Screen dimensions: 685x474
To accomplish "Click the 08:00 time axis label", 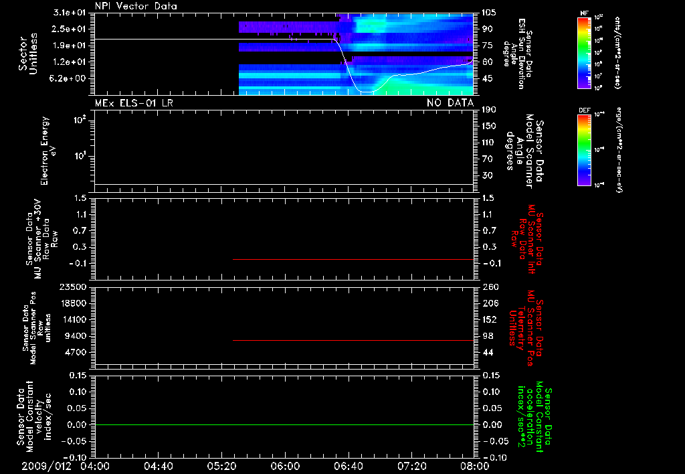I will coord(475,466).
